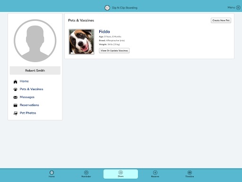Go to Pets & Vaccines sidebar link
The height and width of the screenshot is (182, 242).
[31, 89]
